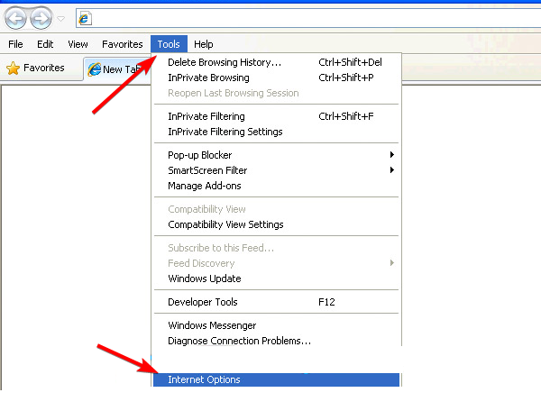Image resolution: width=541 pixels, height=420 pixels.
Task: Choose Diagnose Connection Problems
Action: [277, 341]
